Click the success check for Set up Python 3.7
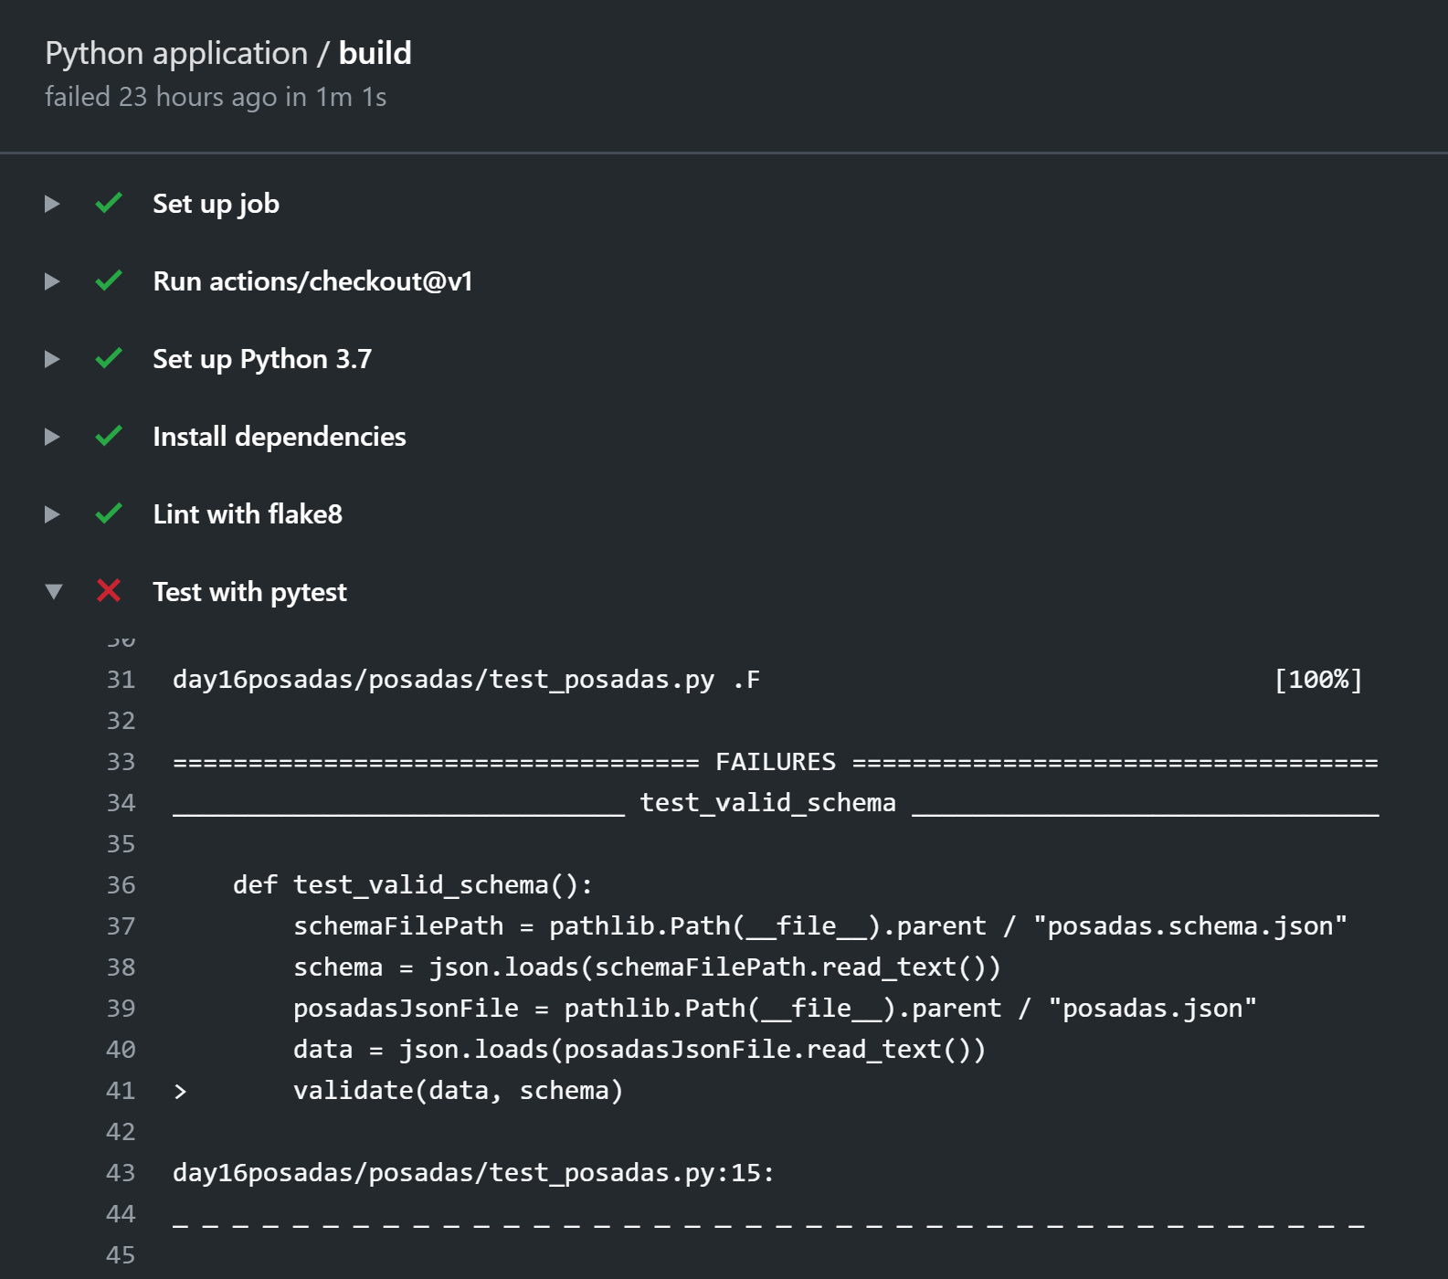 [109, 358]
